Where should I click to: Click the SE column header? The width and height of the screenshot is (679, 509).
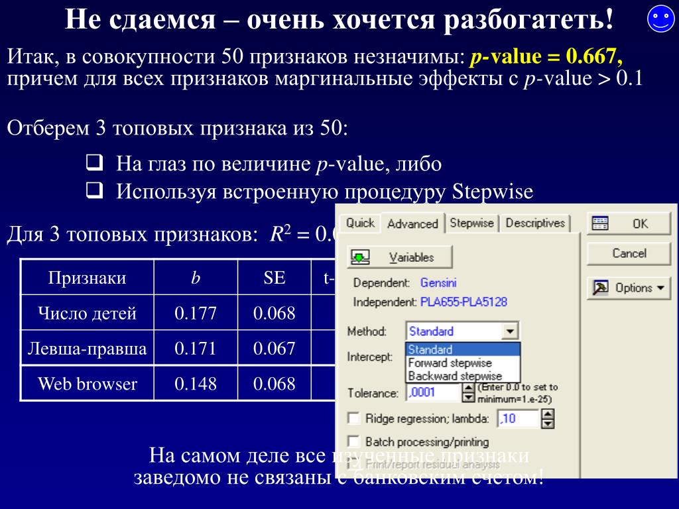(274, 278)
